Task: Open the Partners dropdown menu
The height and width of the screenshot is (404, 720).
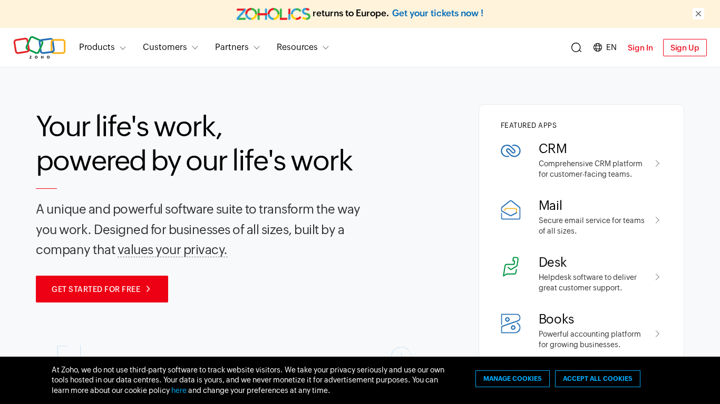Action: (237, 47)
